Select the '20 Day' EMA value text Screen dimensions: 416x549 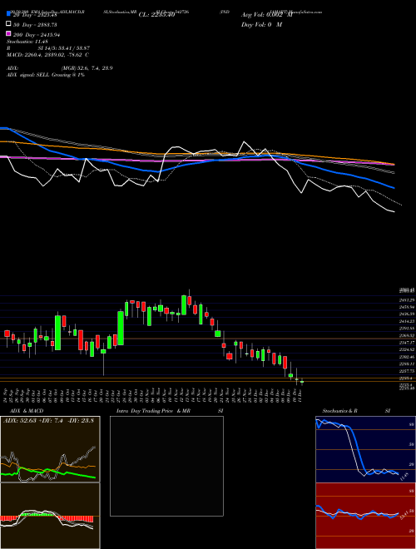coord(35,15)
